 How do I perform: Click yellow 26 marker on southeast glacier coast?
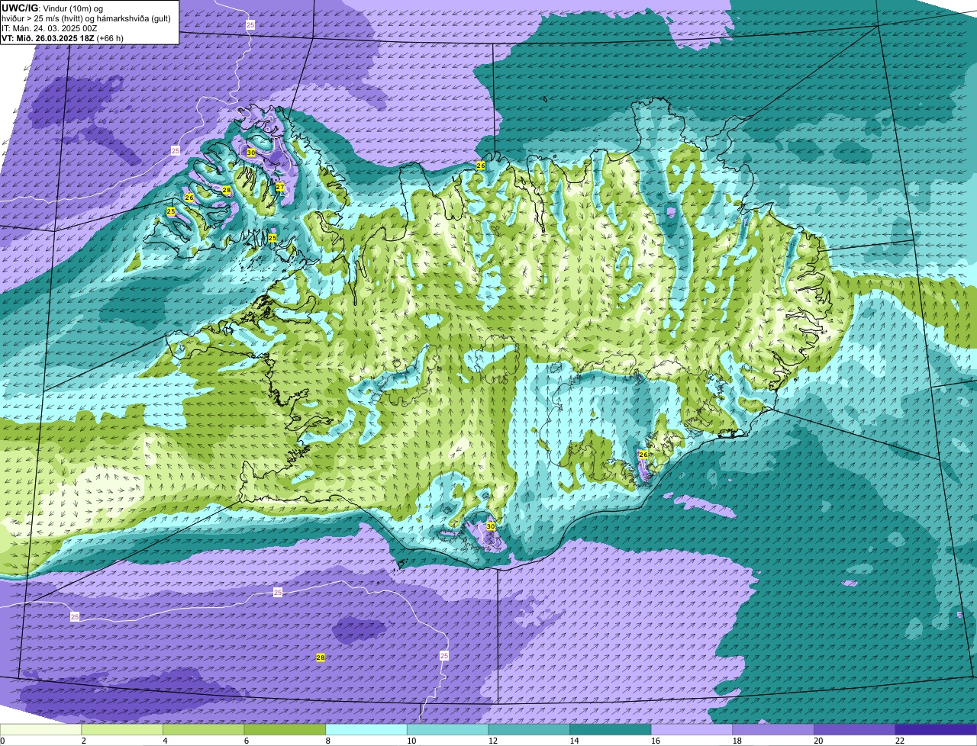pyautogui.click(x=643, y=455)
